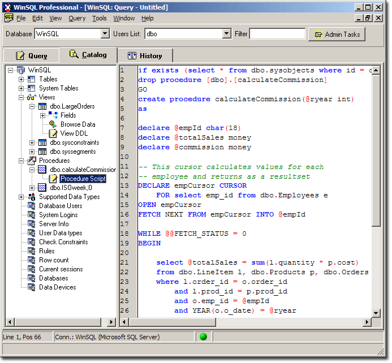Open the File menu

(x=21, y=18)
